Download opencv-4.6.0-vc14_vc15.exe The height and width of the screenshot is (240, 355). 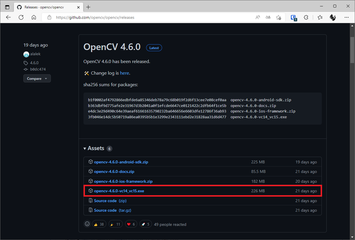[x=119, y=191]
